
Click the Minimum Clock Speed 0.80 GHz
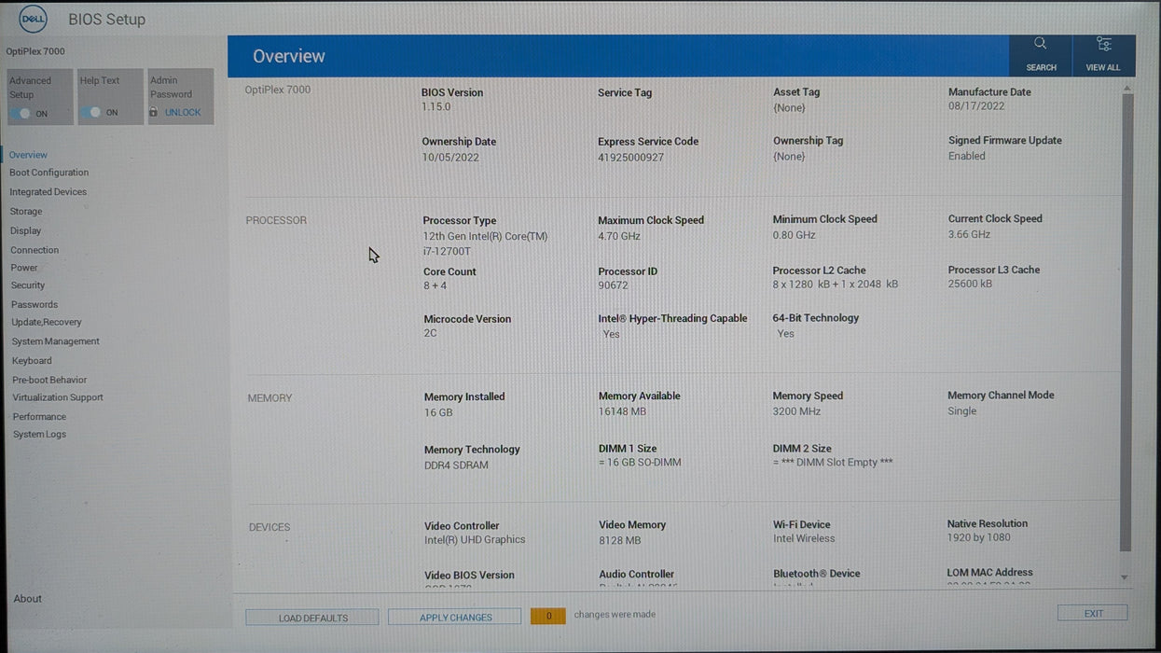(x=795, y=235)
